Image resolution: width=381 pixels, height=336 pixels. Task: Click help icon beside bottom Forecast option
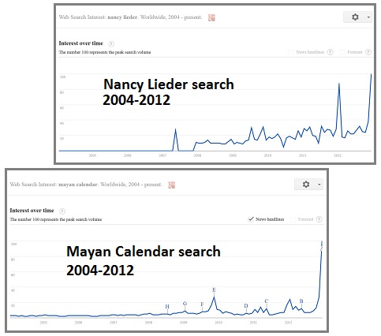point(319,219)
